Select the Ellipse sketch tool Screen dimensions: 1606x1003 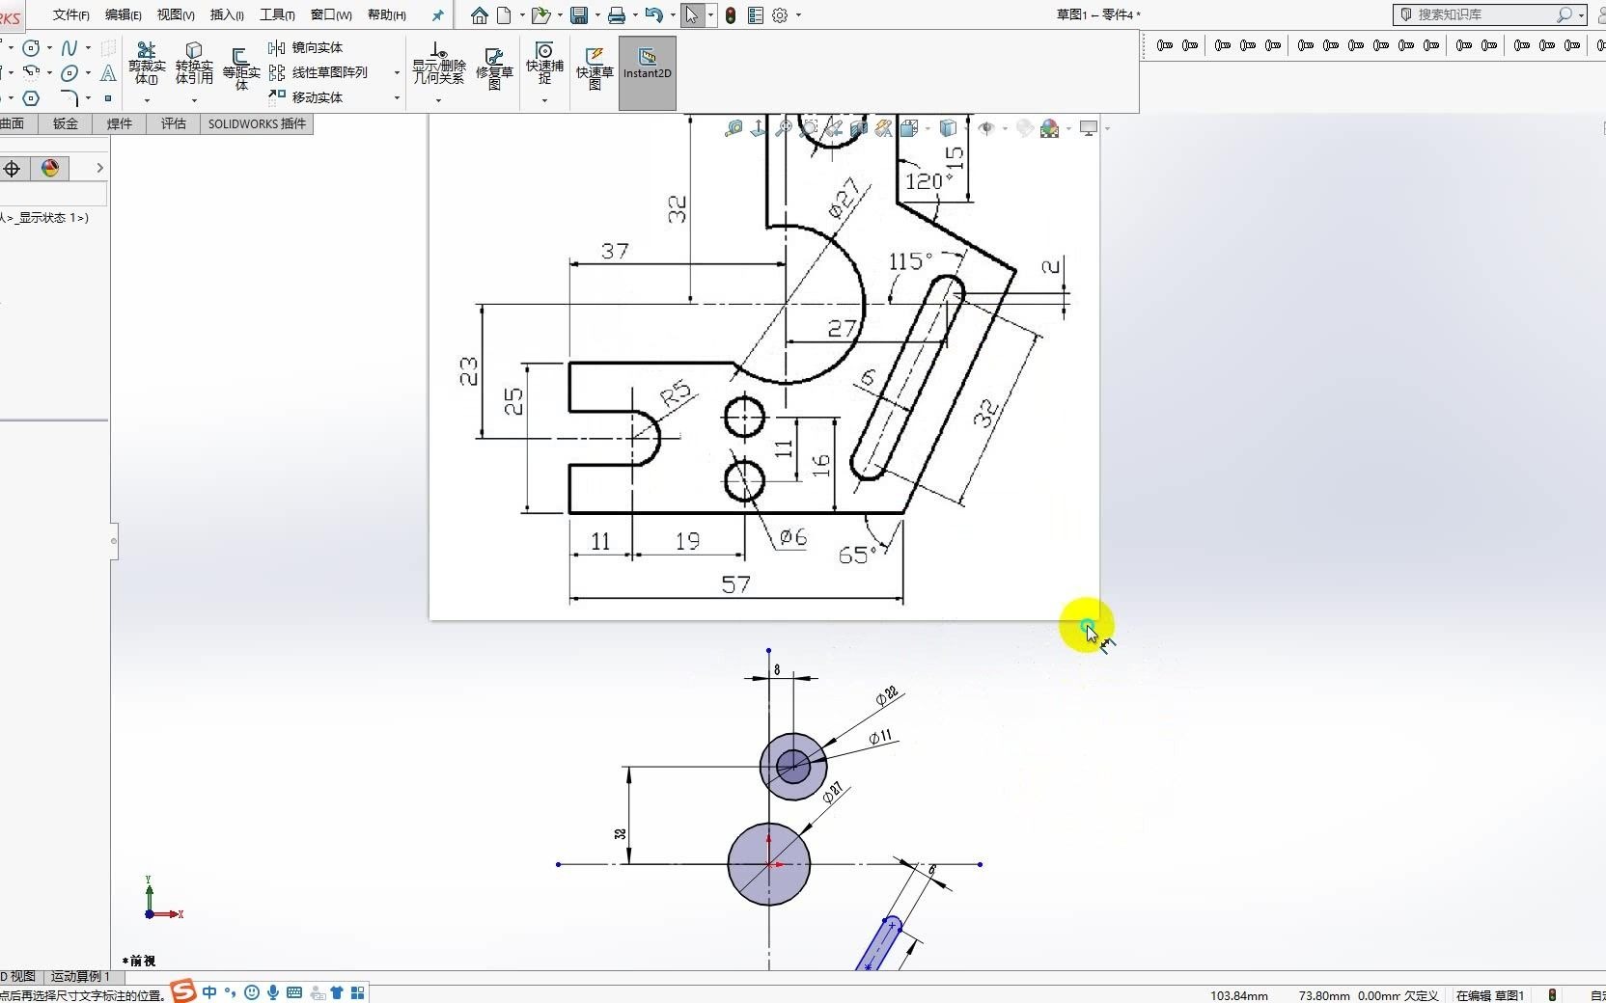tap(69, 73)
